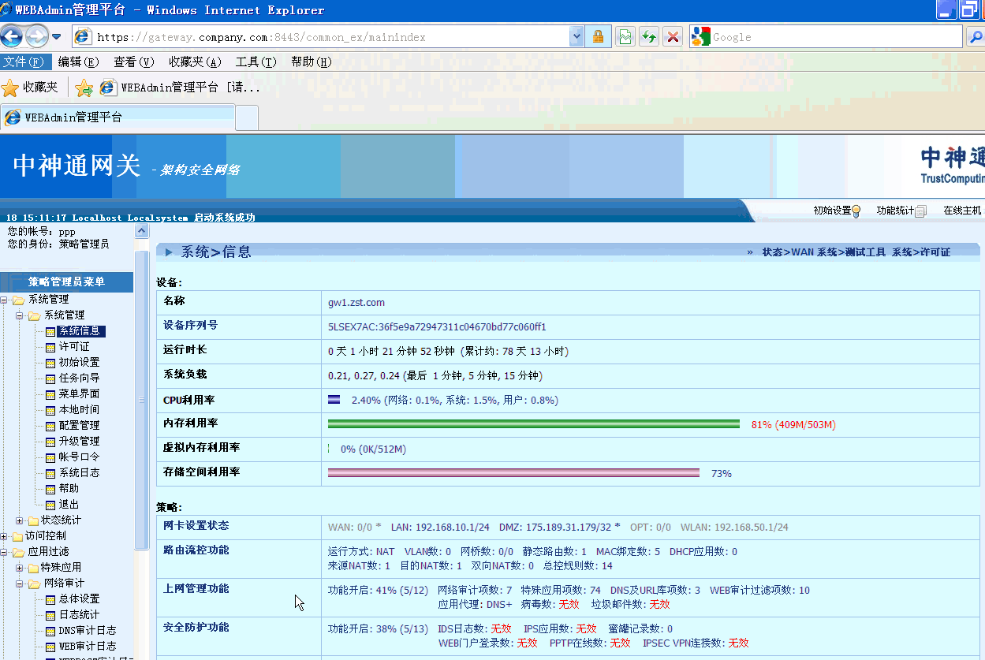
Task: Open the 系统>测试工具 shortcut link
Action: (851, 252)
